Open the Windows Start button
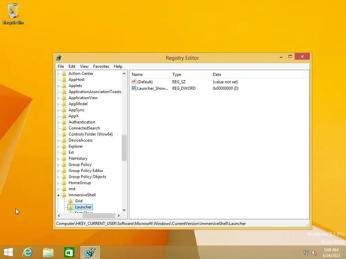 click(x=8, y=252)
